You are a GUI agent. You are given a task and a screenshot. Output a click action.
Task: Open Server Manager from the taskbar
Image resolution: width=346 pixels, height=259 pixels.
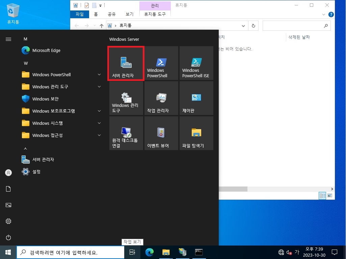[x=183, y=252]
